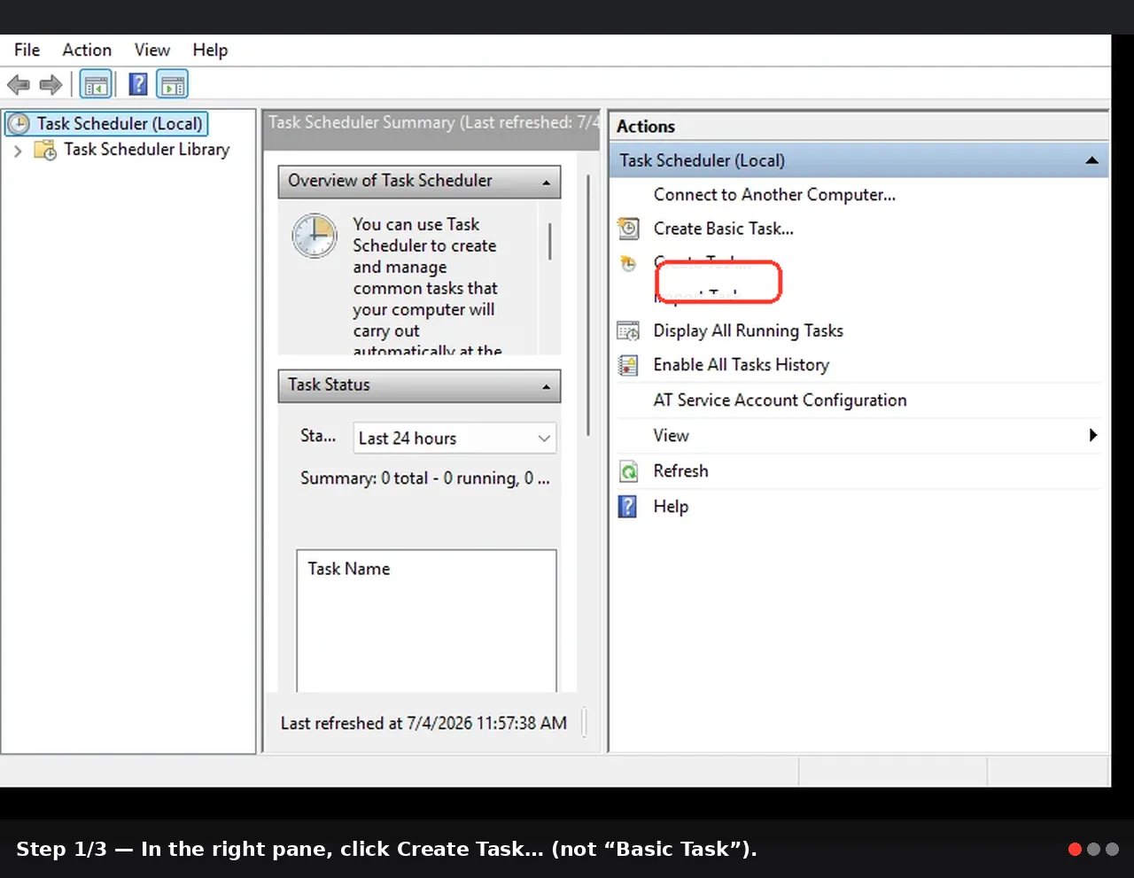
Task: Toggle the Show/Hide Console Tree icon
Action: [x=97, y=85]
